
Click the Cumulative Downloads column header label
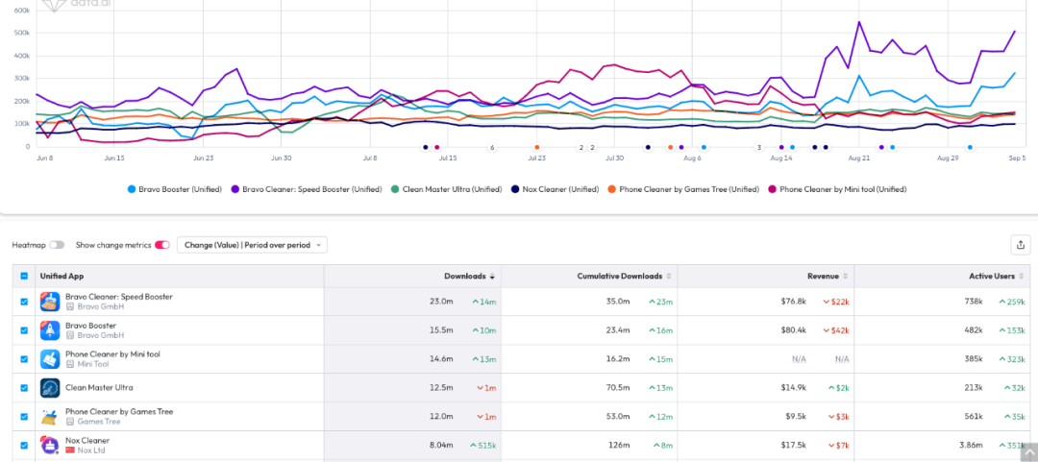(x=619, y=276)
